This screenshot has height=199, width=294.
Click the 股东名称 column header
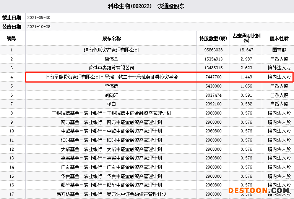coord(111,38)
